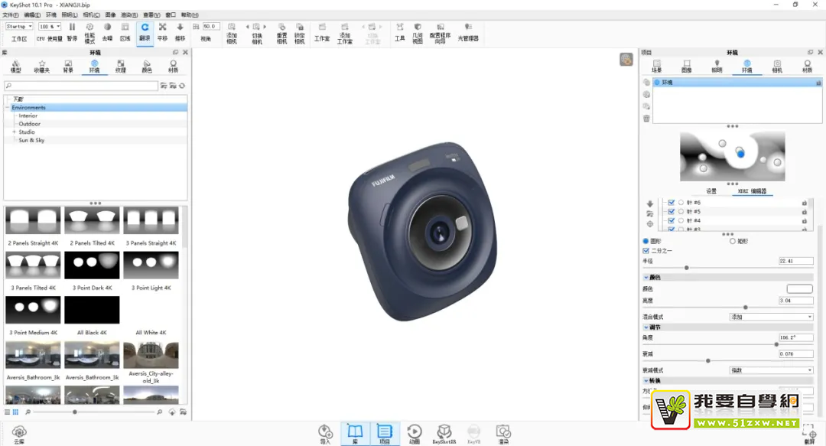Select the 矩形 (Rectangle) radio button
Viewport: 826px width, 446px height.
733,241
